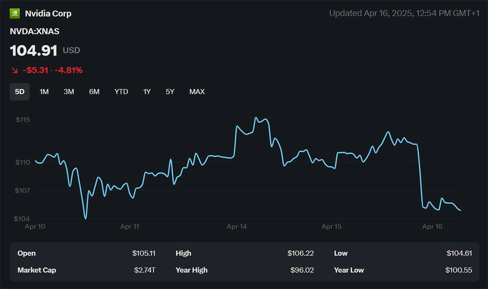Screen dimensions: 488x289
Task: Click the $110 y-axis label
Action: [23, 162]
